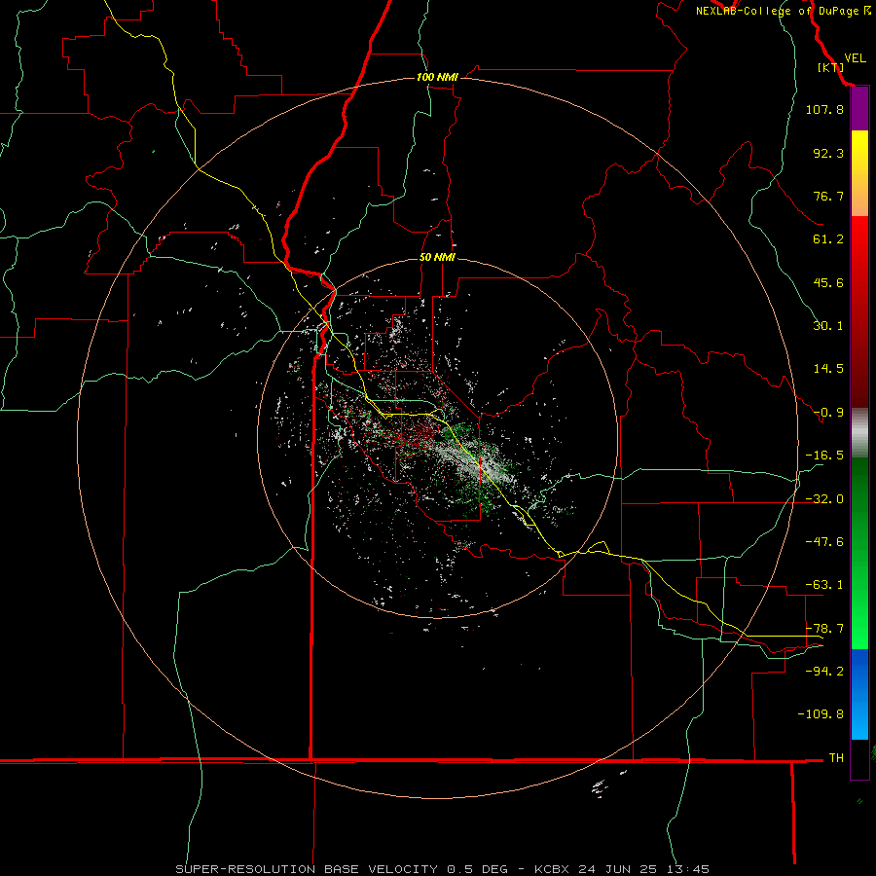The height and width of the screenshot is (876, 876).
Task: Pick the black TH segment of the scale
Action: tap(859, 758)
